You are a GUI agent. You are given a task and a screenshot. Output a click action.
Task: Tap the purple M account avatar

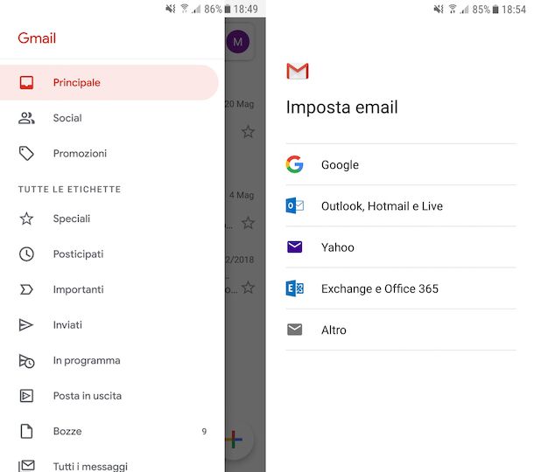pyautogui.click(x=238, y=41)
